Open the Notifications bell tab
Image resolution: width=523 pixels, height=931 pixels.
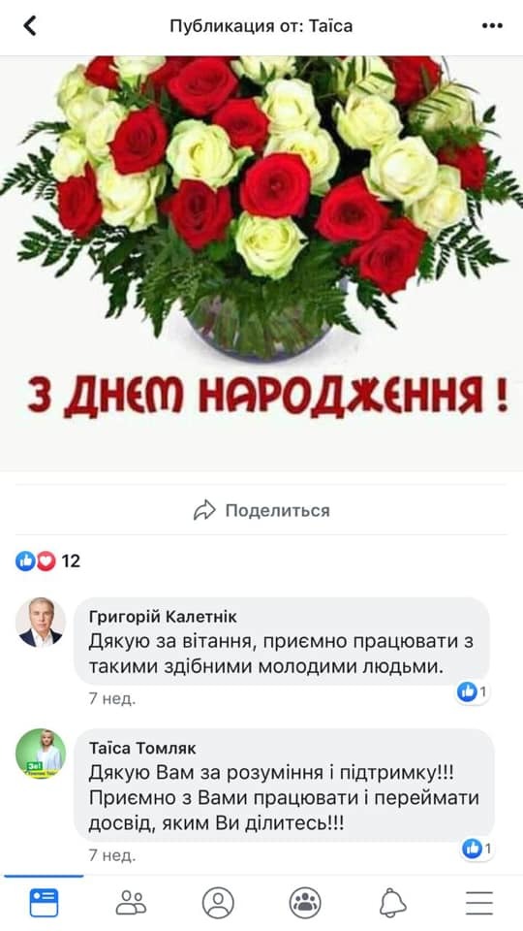392,903
